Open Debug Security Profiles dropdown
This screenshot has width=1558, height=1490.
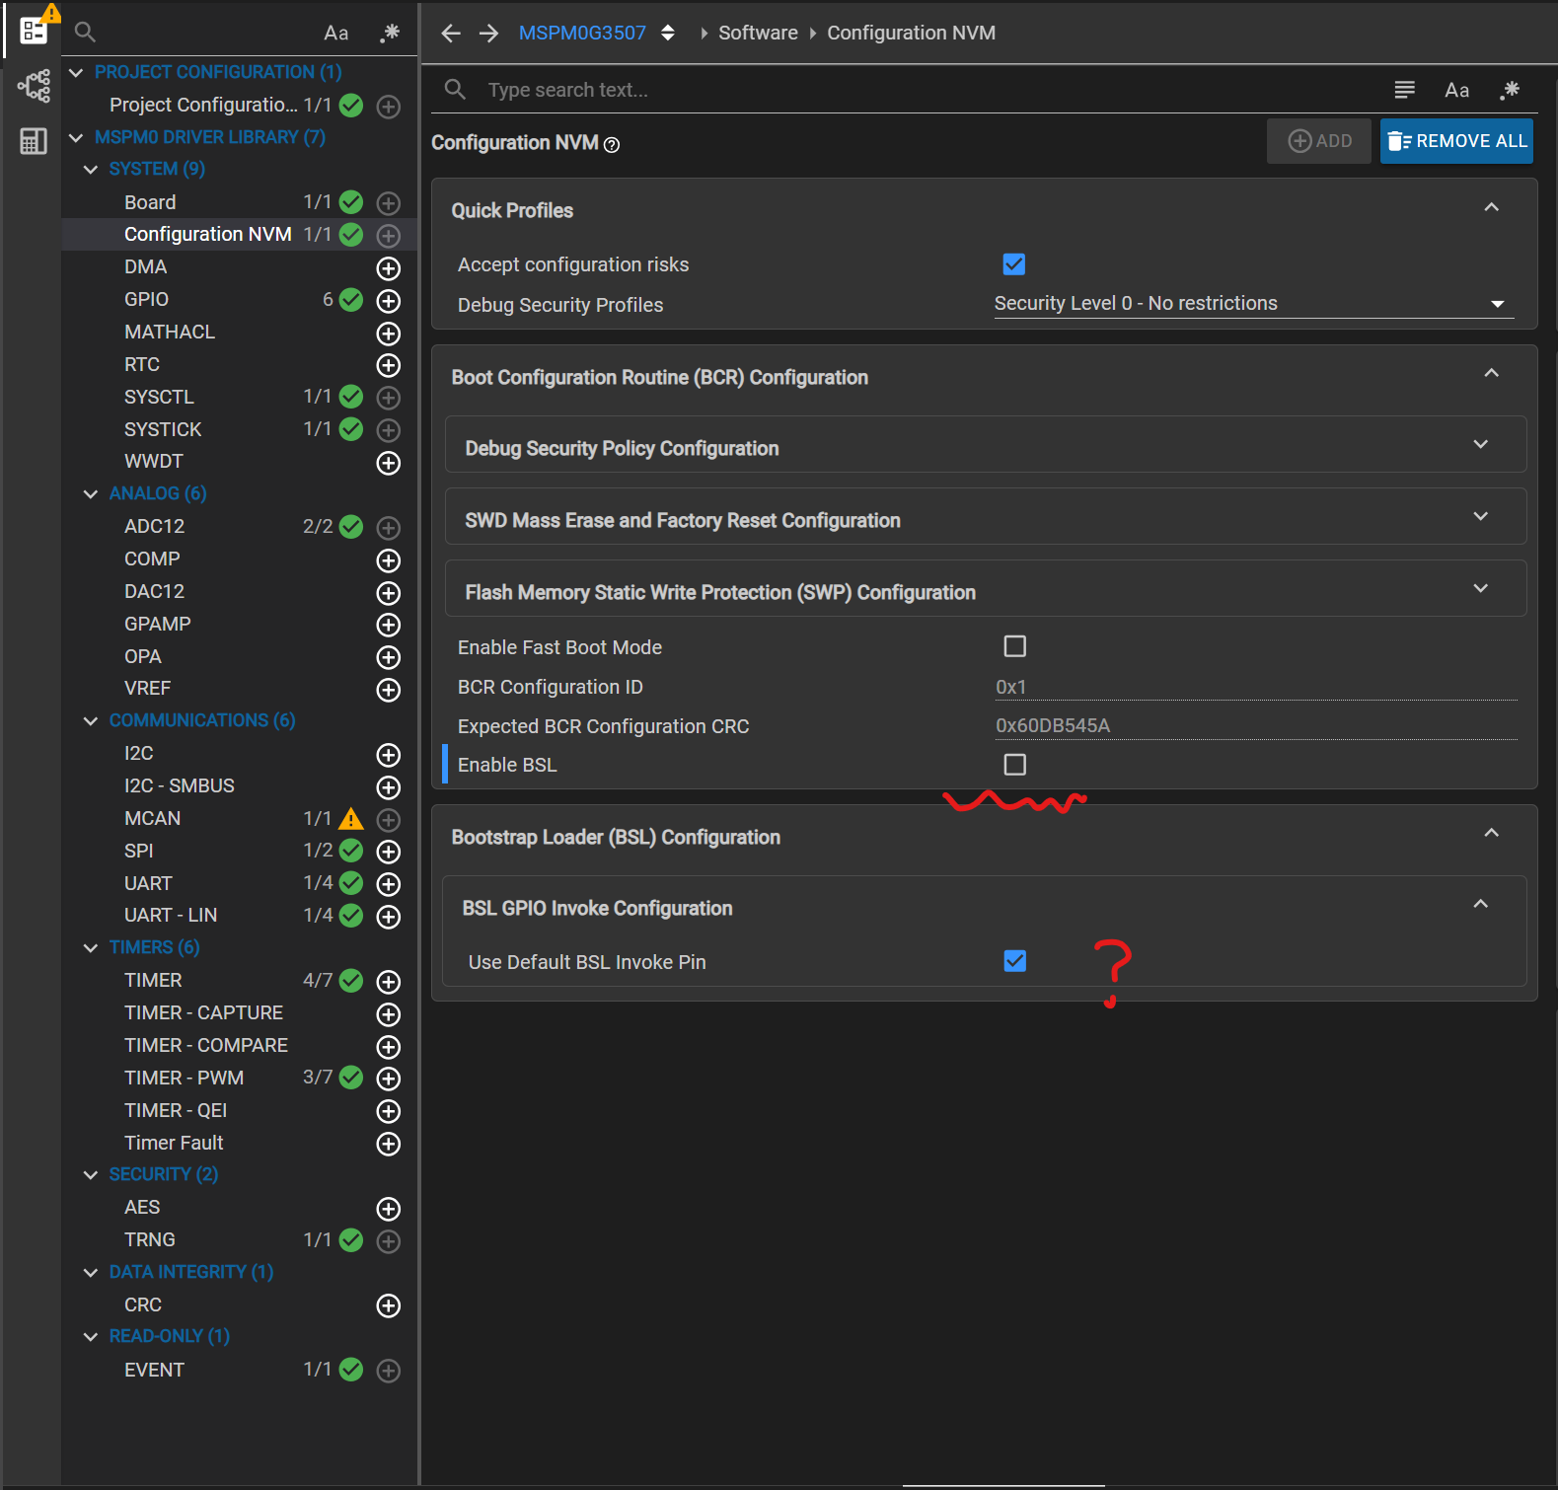pos(1253,304)
